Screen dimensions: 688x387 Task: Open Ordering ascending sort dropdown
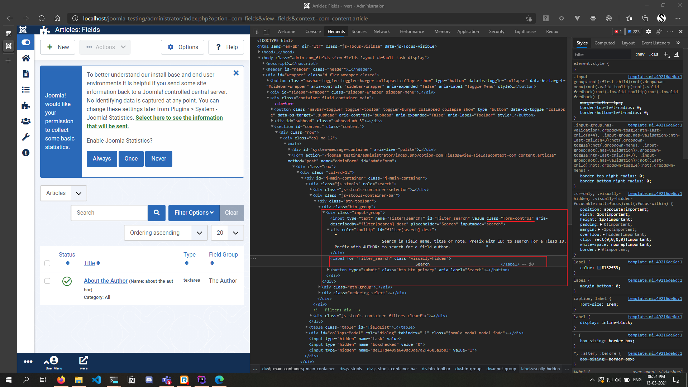point(166,233)
